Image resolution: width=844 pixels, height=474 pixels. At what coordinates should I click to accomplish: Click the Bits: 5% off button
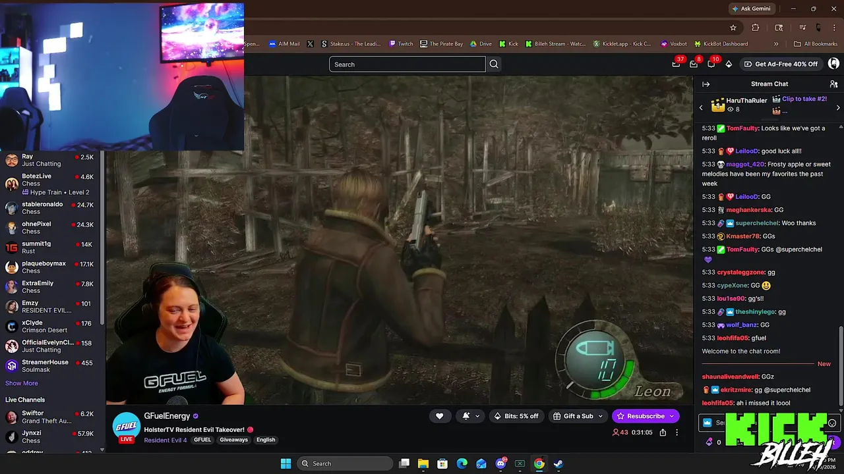516,416
